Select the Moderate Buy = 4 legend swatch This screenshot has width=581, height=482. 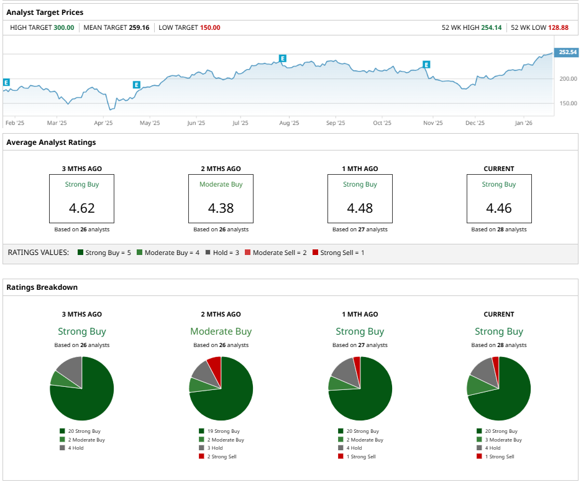tap(140, 253)
